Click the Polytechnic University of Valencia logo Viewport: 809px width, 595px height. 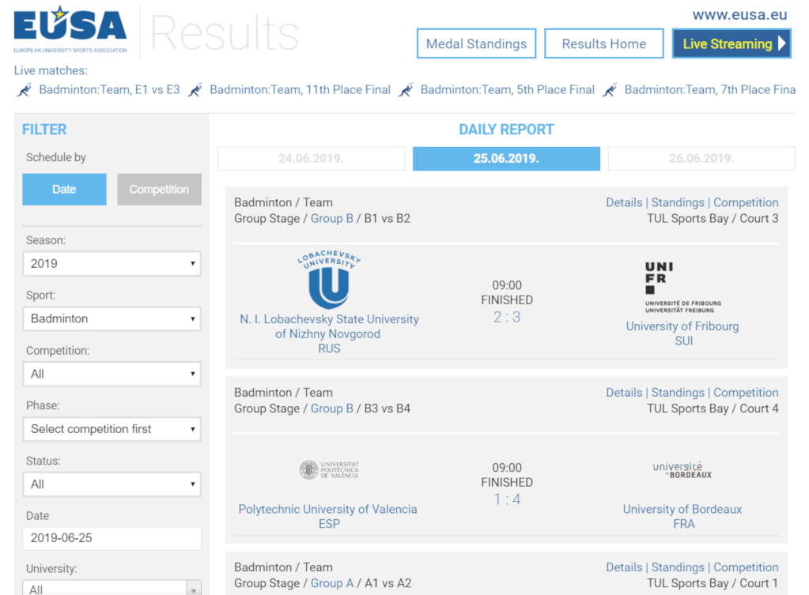[x=328, y=469]
